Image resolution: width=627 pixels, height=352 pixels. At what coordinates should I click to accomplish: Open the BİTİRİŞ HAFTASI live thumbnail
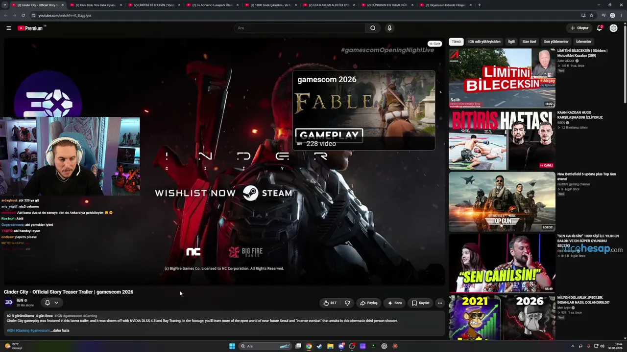coord(502,140)
